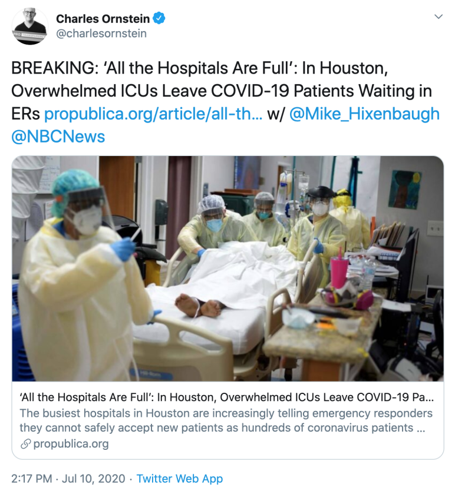Screen dimensions: 455x494
Task: Click the card description about Houston hospitals
Action: 226,420
